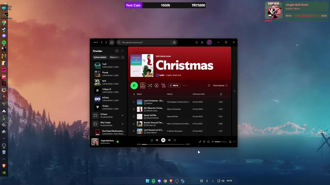Viewport: 330px width, 185px height.
Task: Collapse the 3My Folder arrow
Action: (x=122, y=124)
